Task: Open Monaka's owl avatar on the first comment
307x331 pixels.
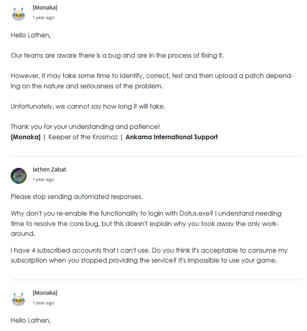Action: (19, 14)
